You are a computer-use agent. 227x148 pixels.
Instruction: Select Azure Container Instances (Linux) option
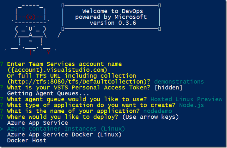click(x=66, y=129)
